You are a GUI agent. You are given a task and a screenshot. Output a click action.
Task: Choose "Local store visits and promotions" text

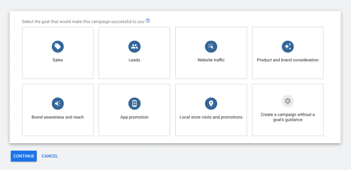point(211,117)
